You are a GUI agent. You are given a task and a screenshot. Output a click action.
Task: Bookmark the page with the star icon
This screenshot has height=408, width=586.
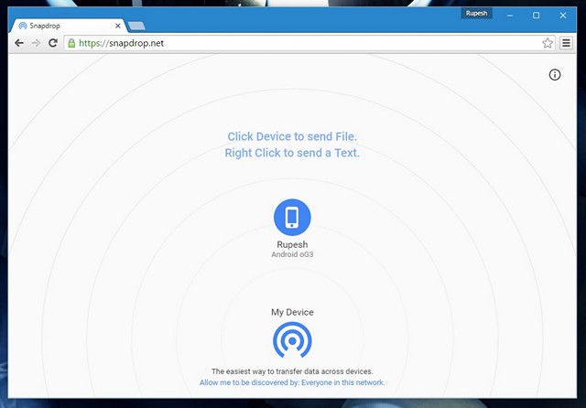pos(548,43)
